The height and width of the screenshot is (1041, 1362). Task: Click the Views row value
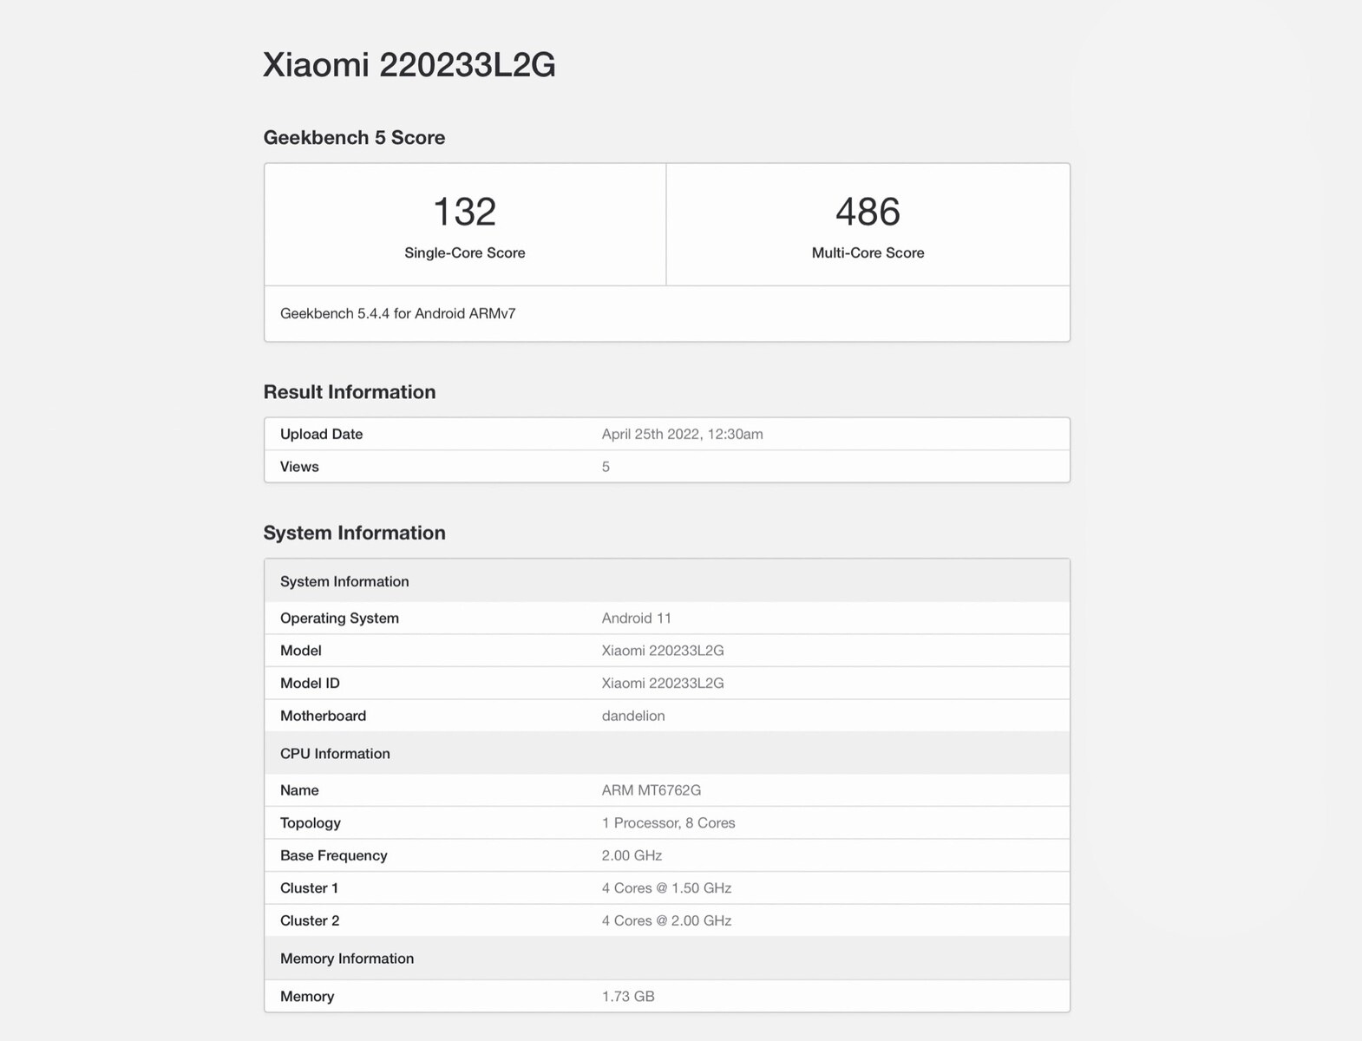point(606,467)
